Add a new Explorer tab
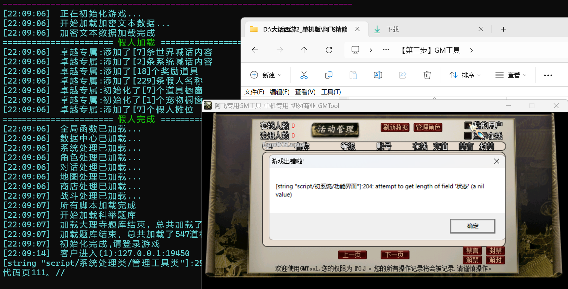This screenshot has width=568, height=289. point(503,29)
